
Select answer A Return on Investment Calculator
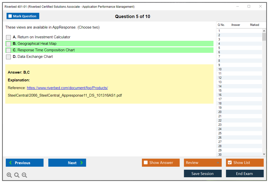[9, 37]
